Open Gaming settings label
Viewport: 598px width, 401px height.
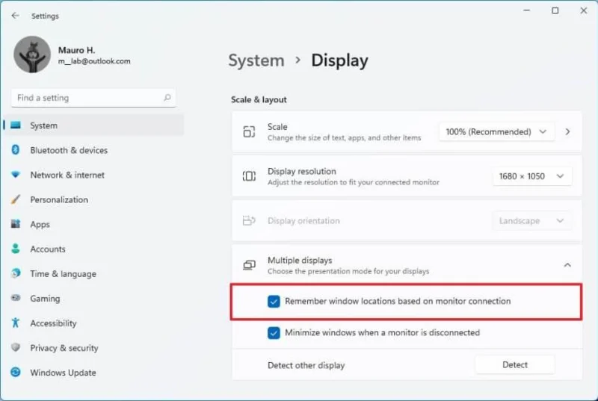click(x=45, y=299)
